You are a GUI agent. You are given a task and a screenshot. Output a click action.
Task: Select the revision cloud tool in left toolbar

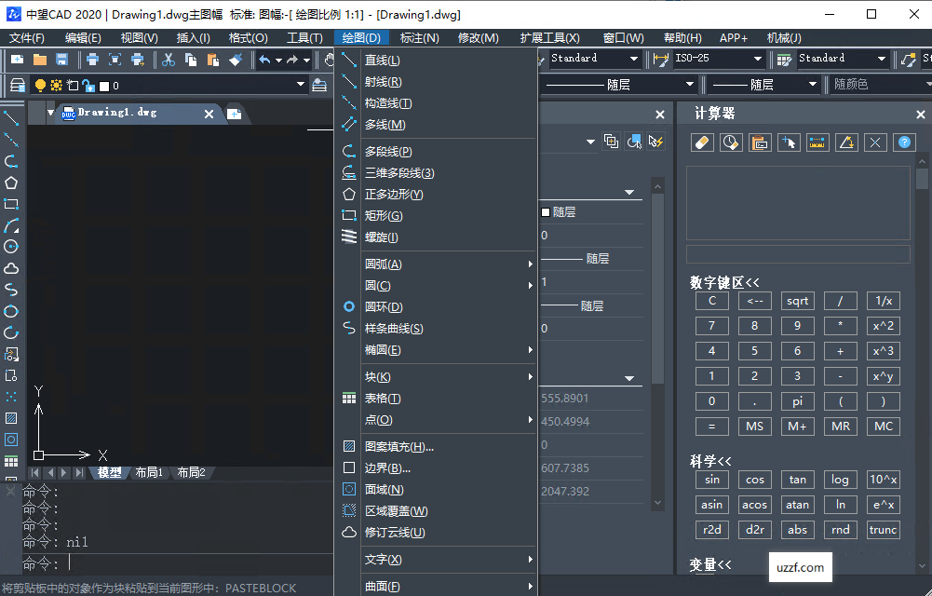click(x=11, y=268)
